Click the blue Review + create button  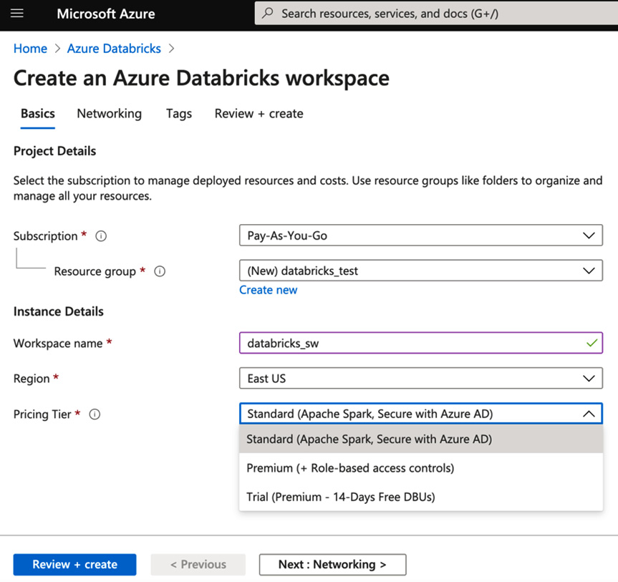(x=75, y=564)
